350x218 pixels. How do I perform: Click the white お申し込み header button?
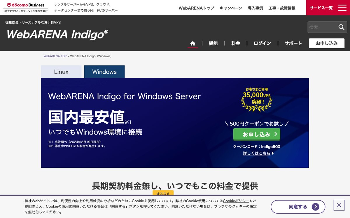(327, 43)
